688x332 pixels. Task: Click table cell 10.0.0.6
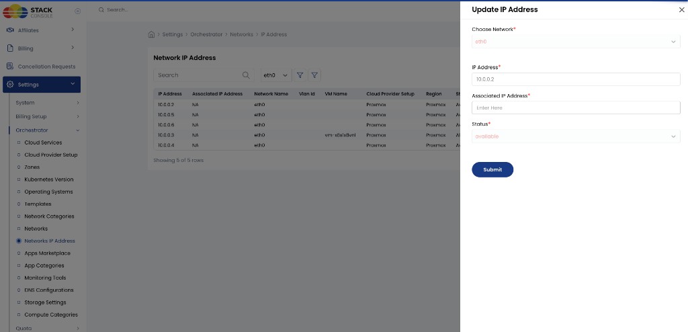(166, 125)
